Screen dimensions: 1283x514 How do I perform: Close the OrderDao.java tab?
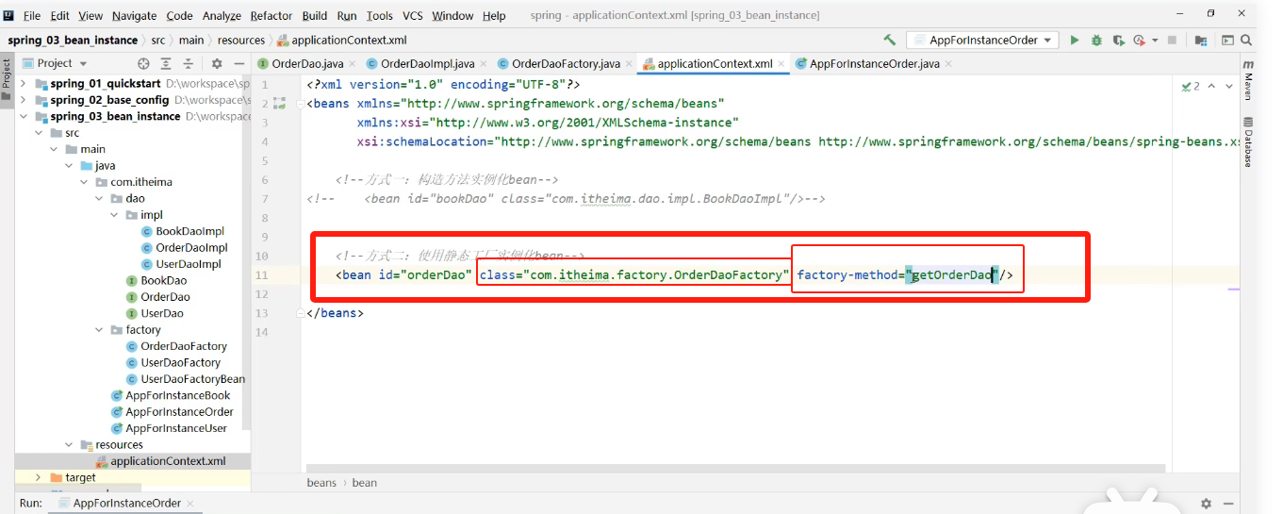[x=353, y=64]
